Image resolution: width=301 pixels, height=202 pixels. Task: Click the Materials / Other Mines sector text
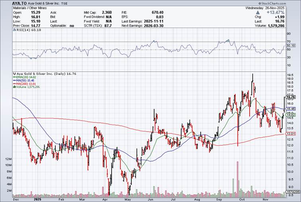coord(30,8)
